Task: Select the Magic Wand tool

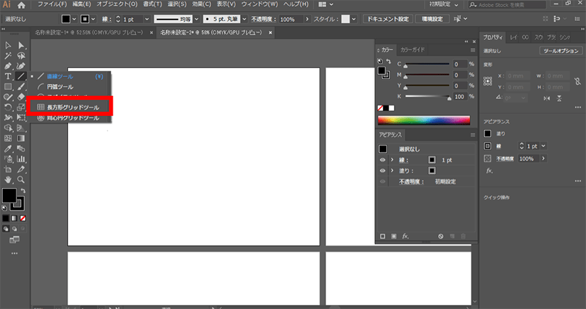Action: 8,56
